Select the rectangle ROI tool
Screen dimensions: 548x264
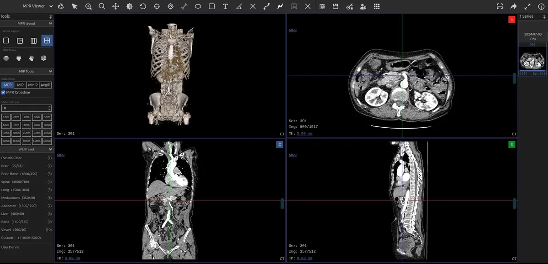point(211,6)
